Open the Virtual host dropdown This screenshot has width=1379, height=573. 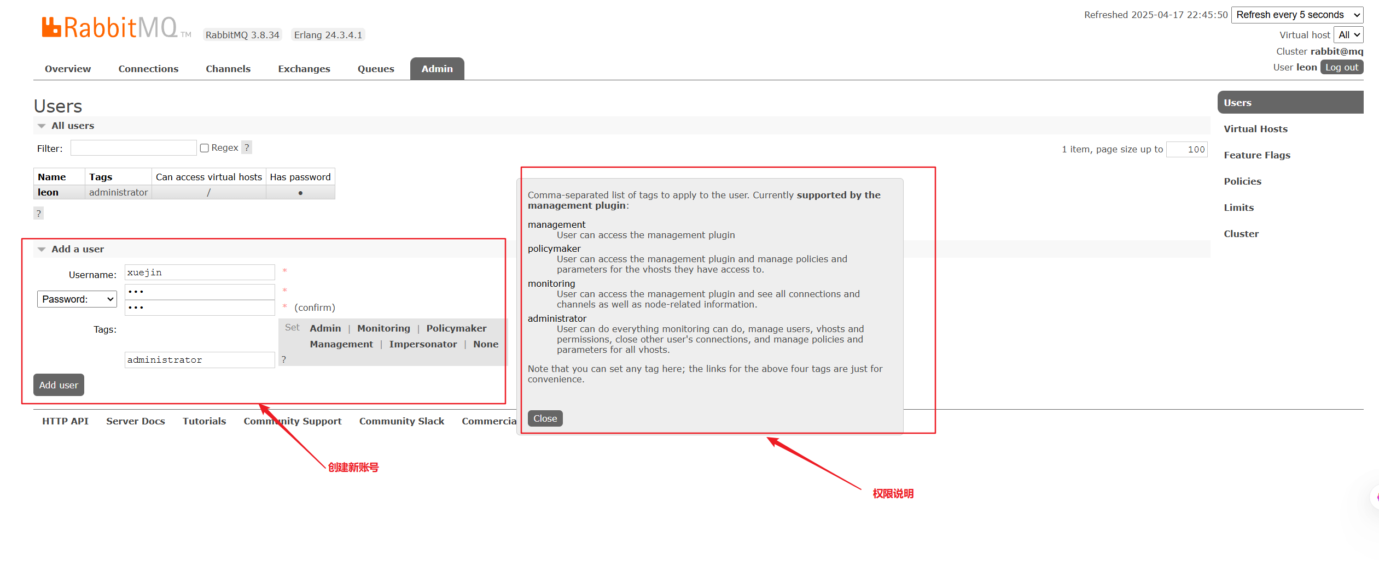[1348, 35]
